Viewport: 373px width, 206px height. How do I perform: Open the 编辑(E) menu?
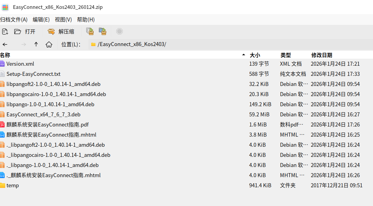coord(41,20)
